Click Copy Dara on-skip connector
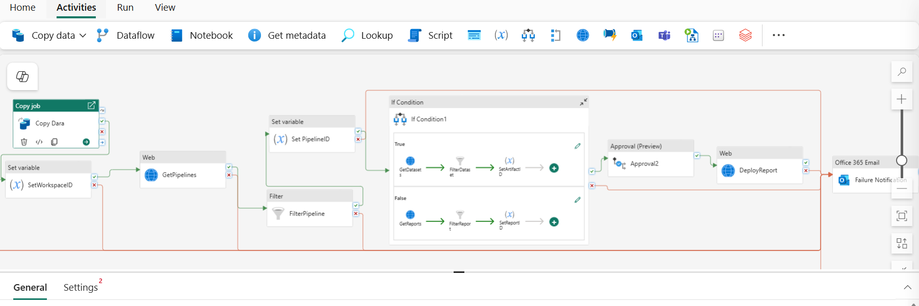The image size is (919, 306). (102, 110)
